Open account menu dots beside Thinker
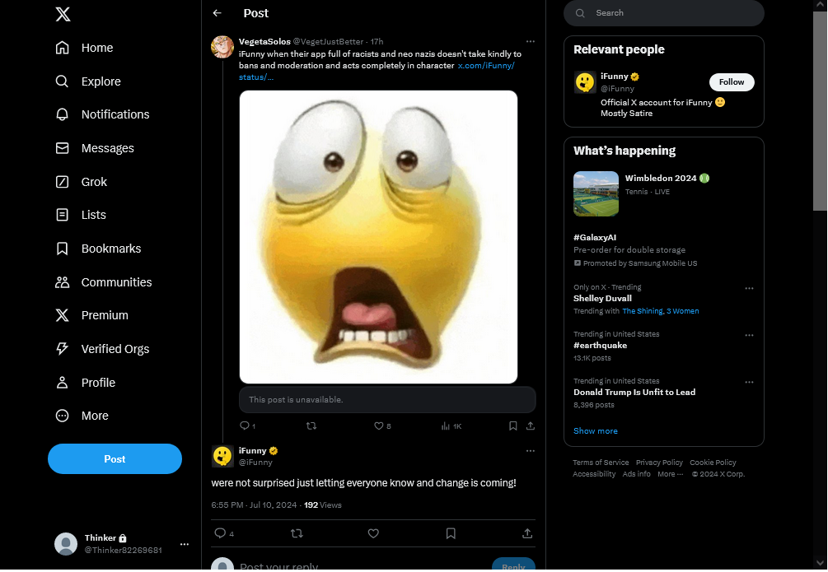Image resolution: width=828 pixels, height=572 pixels. click(x=185, y=545)
